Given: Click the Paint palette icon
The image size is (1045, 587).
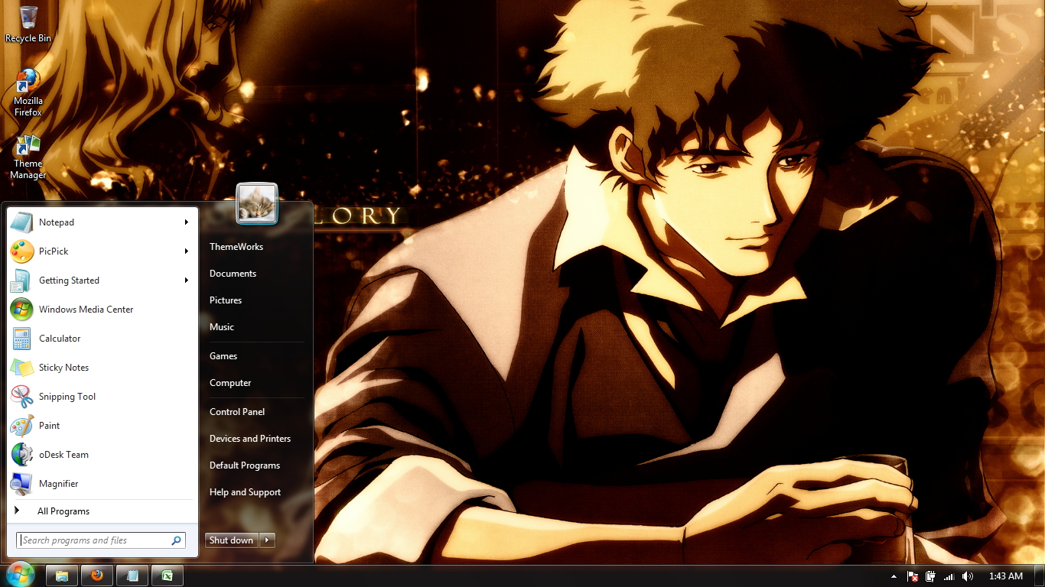Looking at the screenshot, I should 21,426.
